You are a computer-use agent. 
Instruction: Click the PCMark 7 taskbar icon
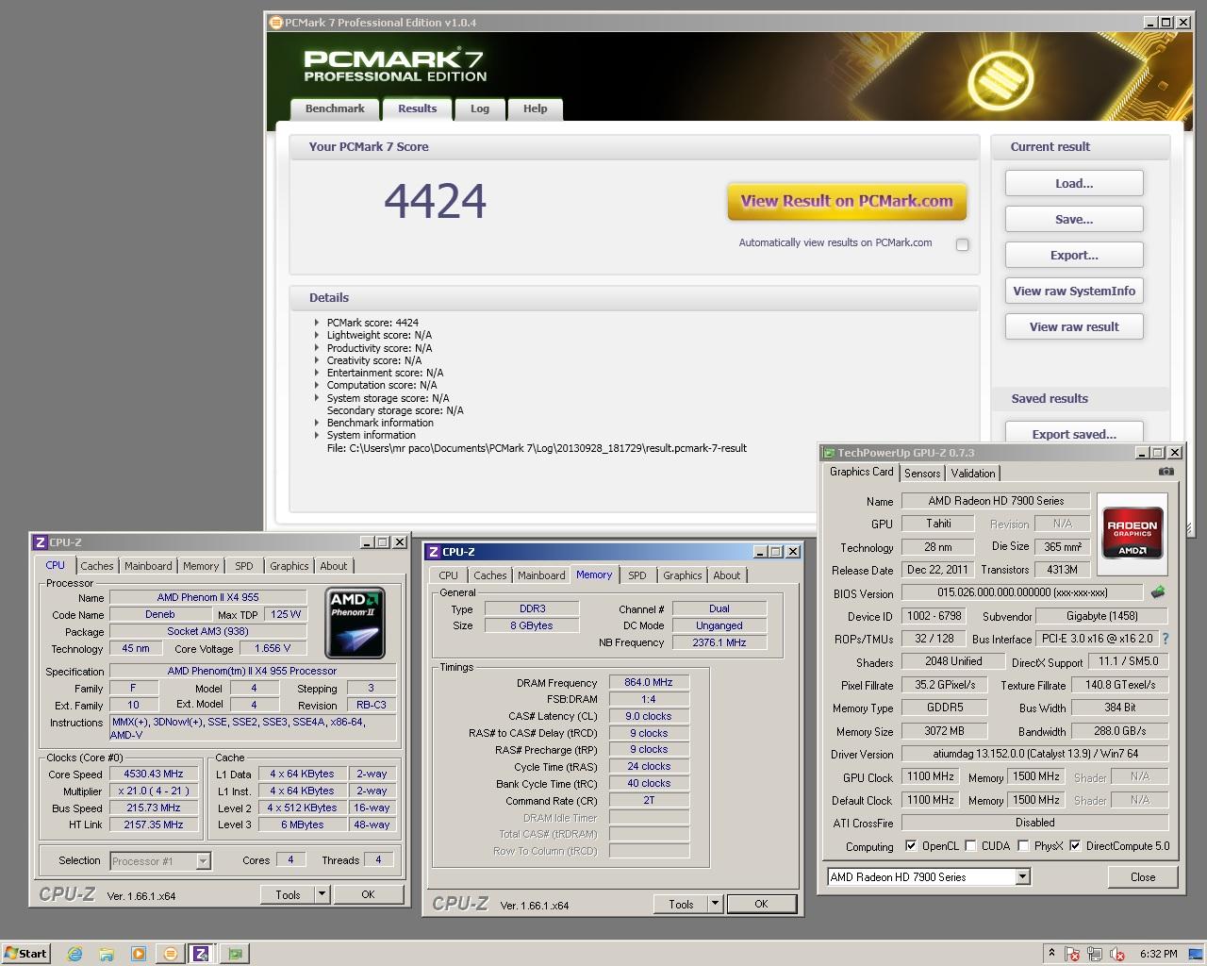(170, 954)
